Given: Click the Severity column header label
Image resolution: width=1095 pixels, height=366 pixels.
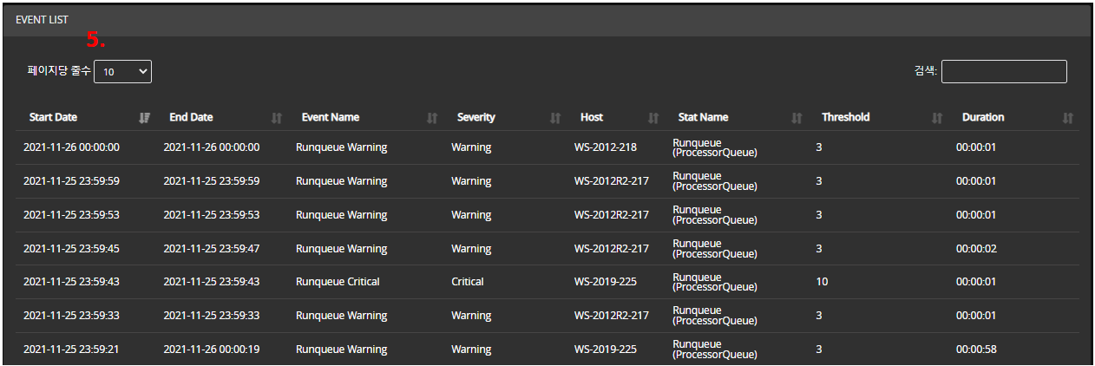Looking at the screenshot, I should pos(475,118).
